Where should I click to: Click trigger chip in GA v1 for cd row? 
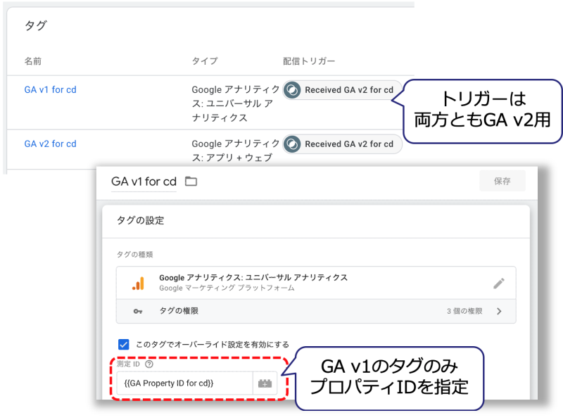(342, 90)
